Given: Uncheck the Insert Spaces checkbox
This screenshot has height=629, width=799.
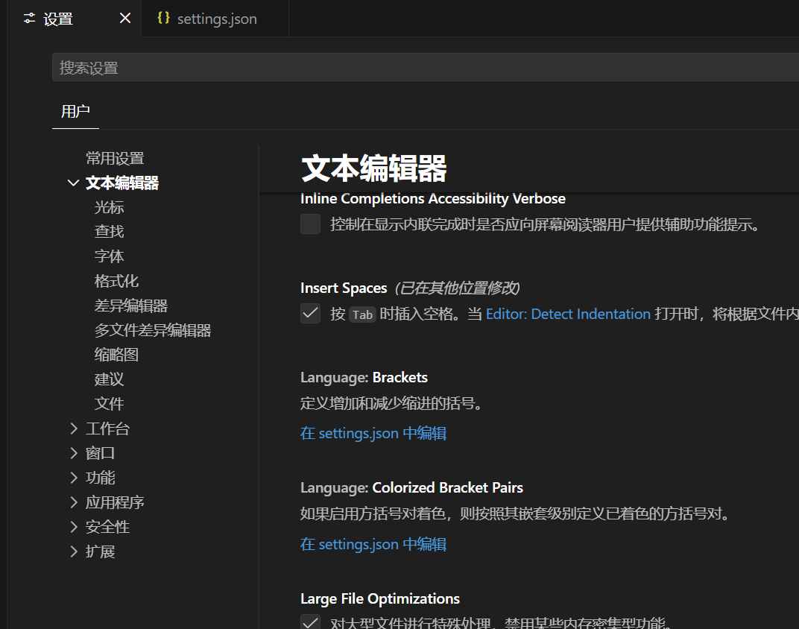Looking at the screenshot, I should [309, 313].
